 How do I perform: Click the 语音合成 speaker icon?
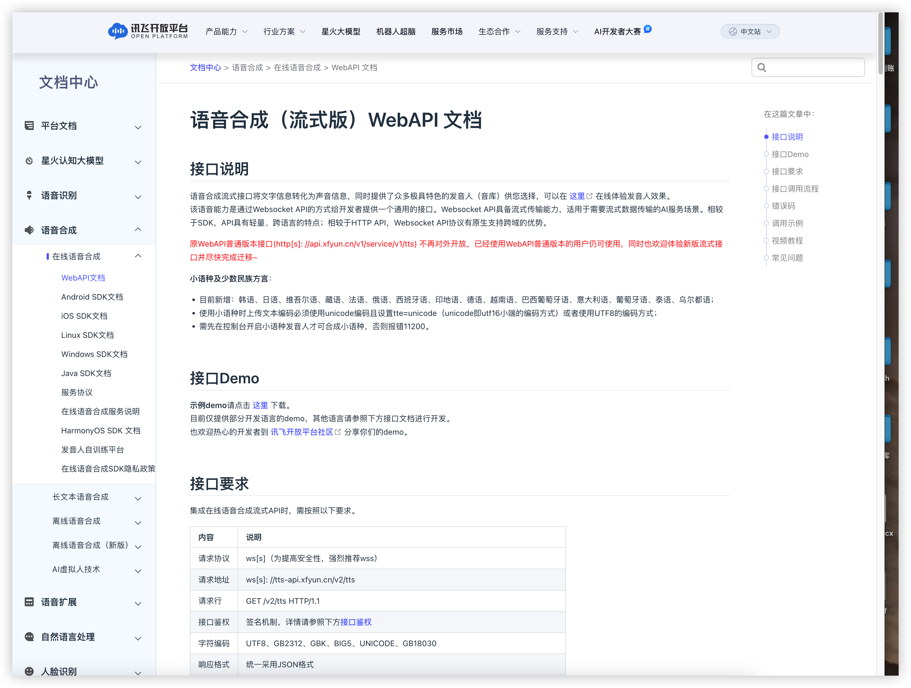pyautogui.click(x=29, y=230)
